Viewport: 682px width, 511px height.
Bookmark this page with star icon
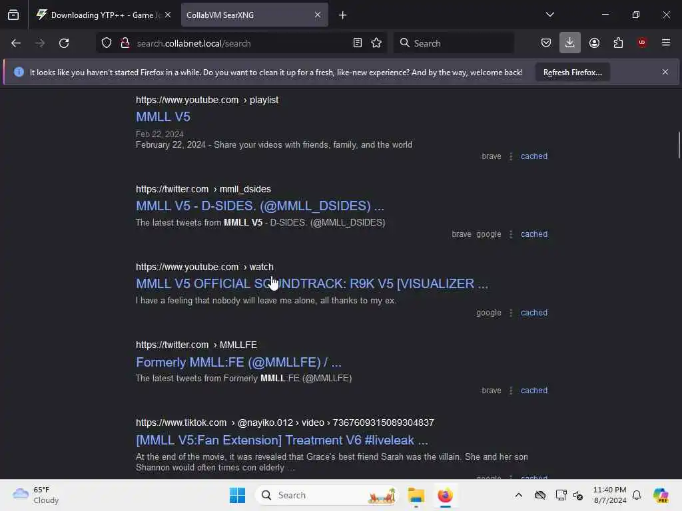click(376, 43)
